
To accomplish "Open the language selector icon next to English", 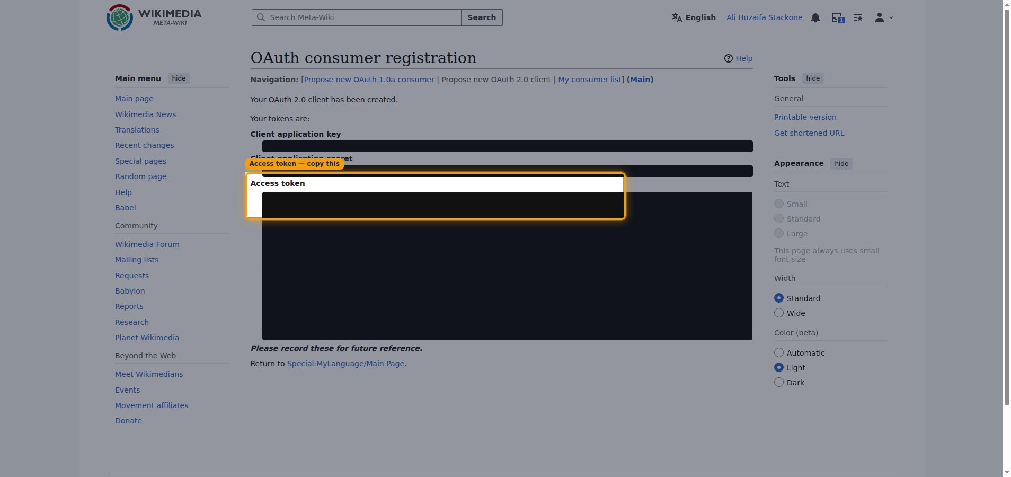I will click(677, 17).
